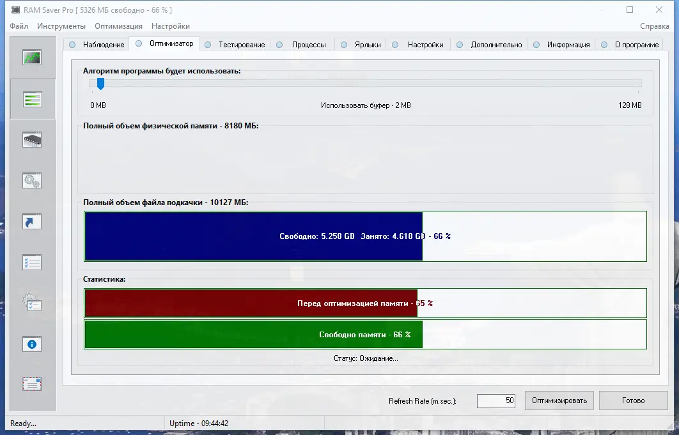Viewport: 679px width, 435px height.
Task: Switch to the Процессы tab
Action: pyautogui.click(x=302, y=45)
